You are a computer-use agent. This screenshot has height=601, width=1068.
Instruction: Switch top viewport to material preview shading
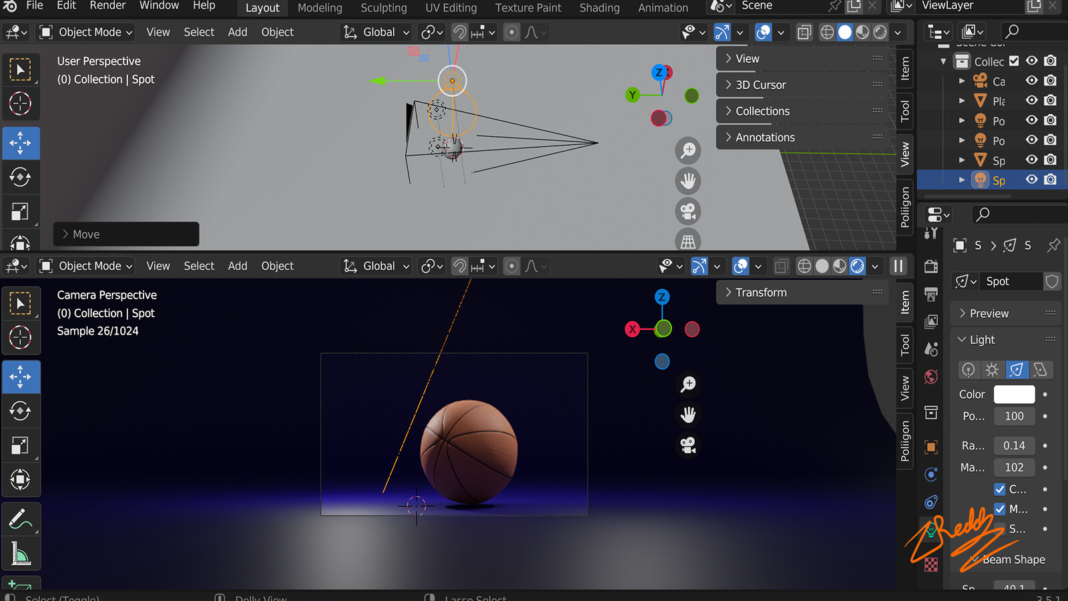point(862,32)
